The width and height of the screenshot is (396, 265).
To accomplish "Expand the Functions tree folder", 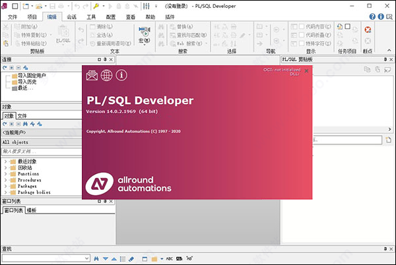I will [6, 173].
